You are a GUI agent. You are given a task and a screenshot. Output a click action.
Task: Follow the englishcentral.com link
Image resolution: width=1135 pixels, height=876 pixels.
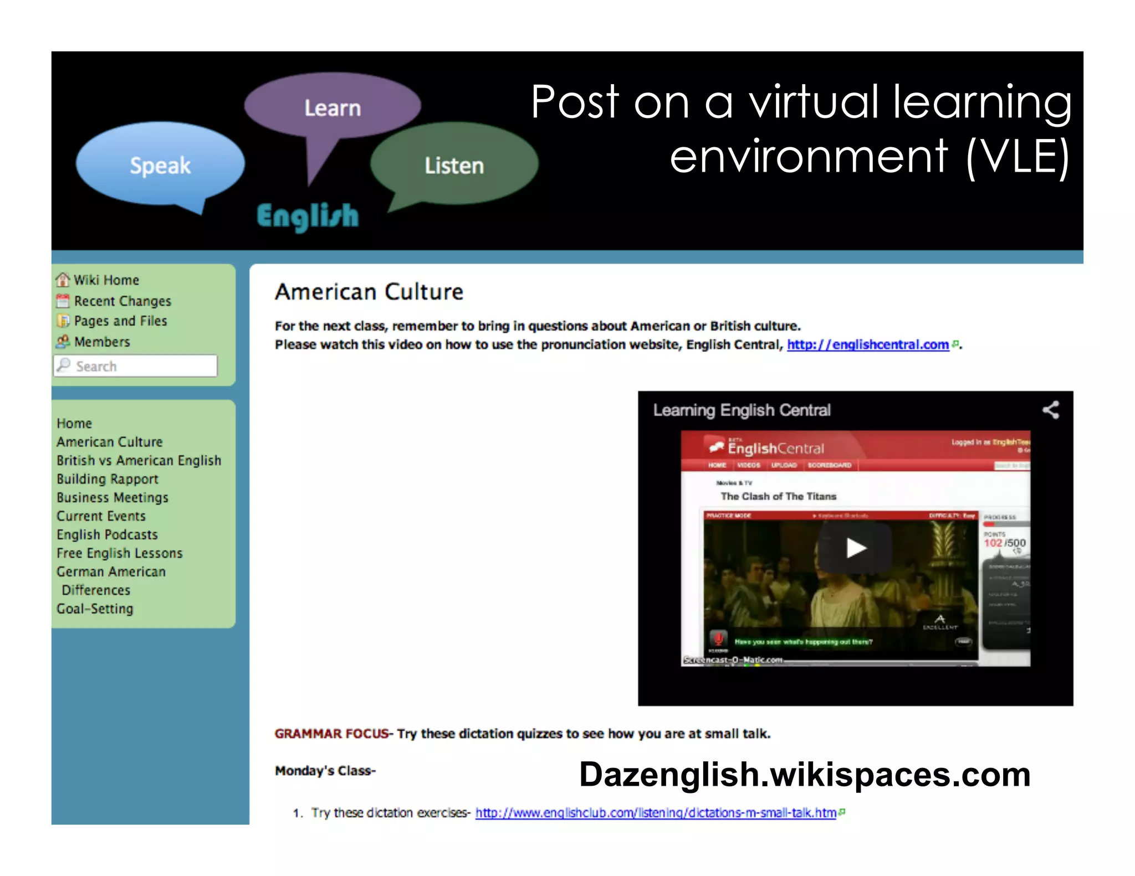pos(868,344)
